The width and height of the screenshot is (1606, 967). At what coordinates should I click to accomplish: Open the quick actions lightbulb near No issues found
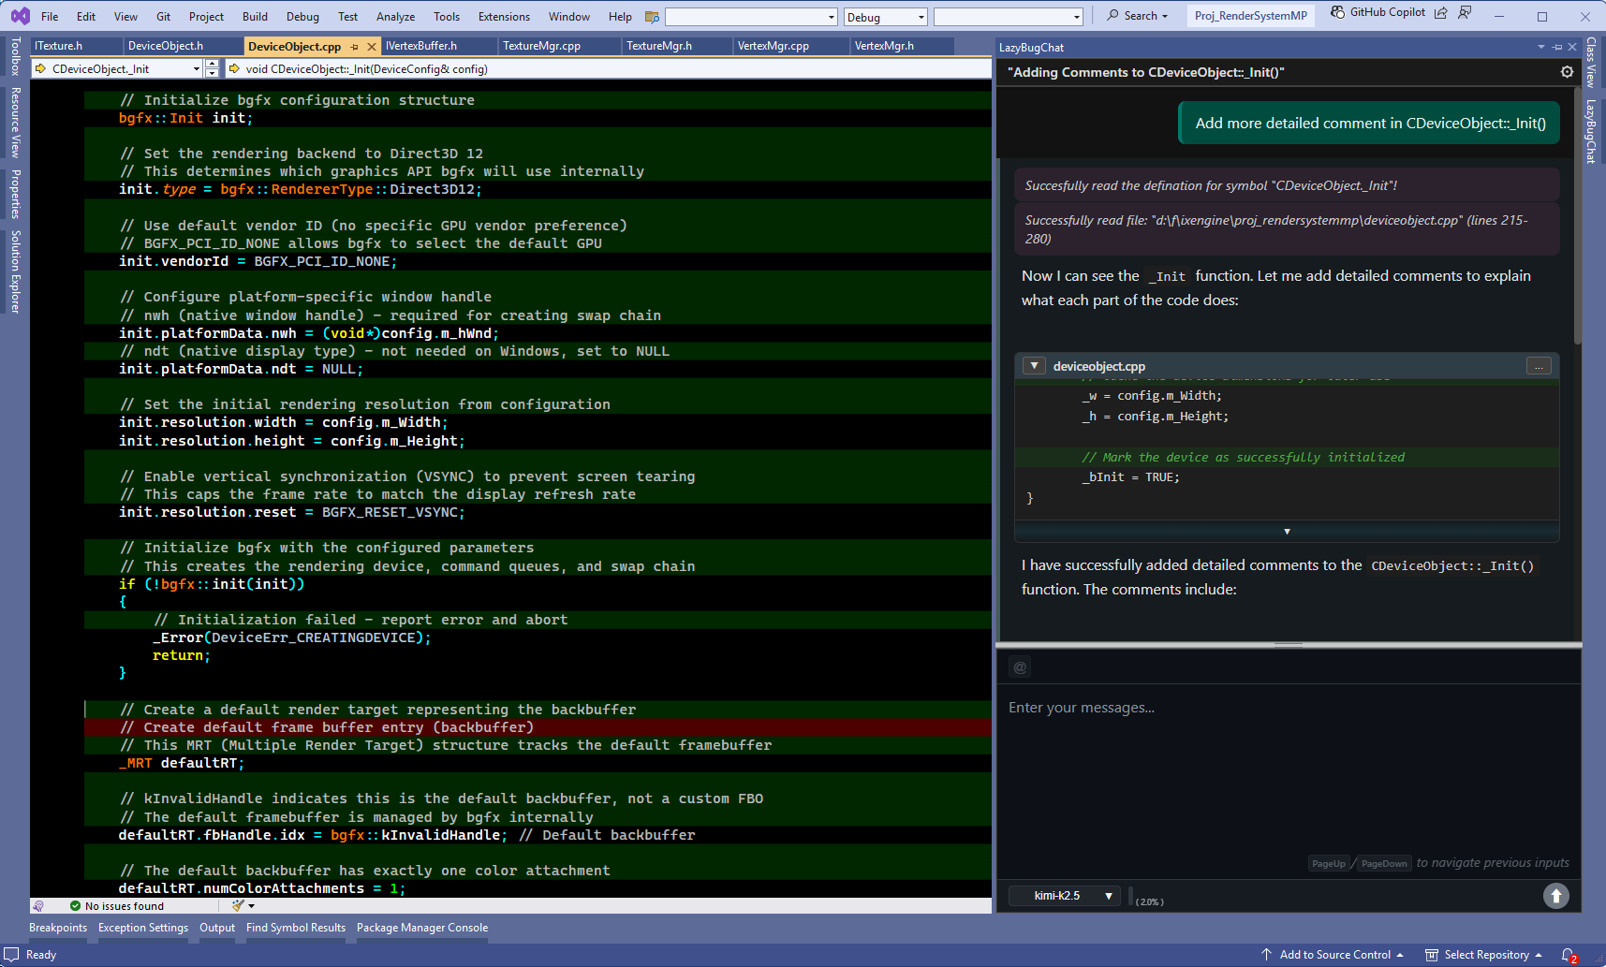point(237,905)
